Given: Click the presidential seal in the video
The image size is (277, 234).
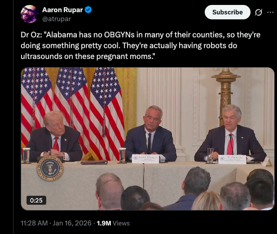Looking at the screenshot, I should pos(50,169).
